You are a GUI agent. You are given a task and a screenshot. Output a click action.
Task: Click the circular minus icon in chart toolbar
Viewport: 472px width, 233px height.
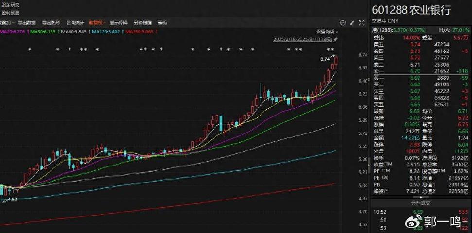click(x=342, y=22)
